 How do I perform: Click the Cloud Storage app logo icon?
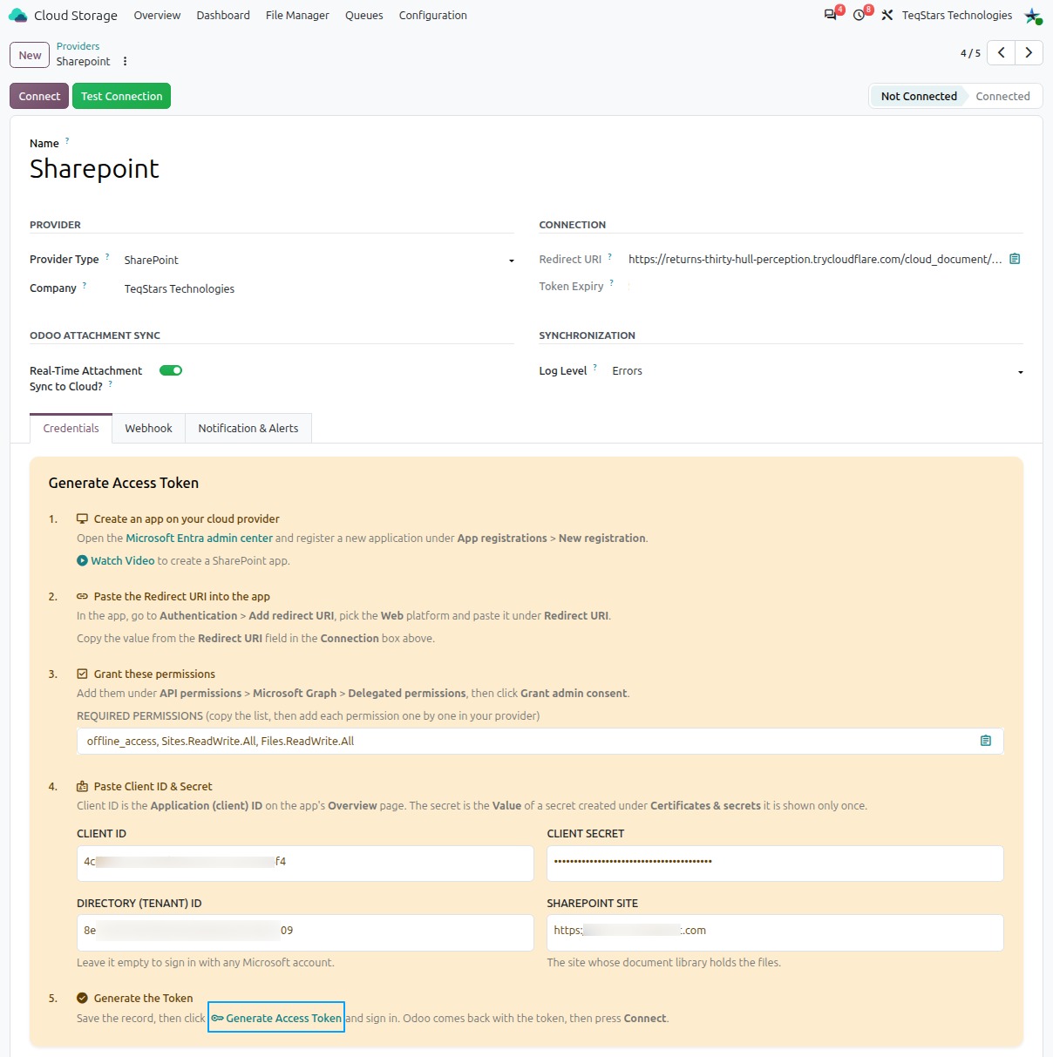[17, 15]
